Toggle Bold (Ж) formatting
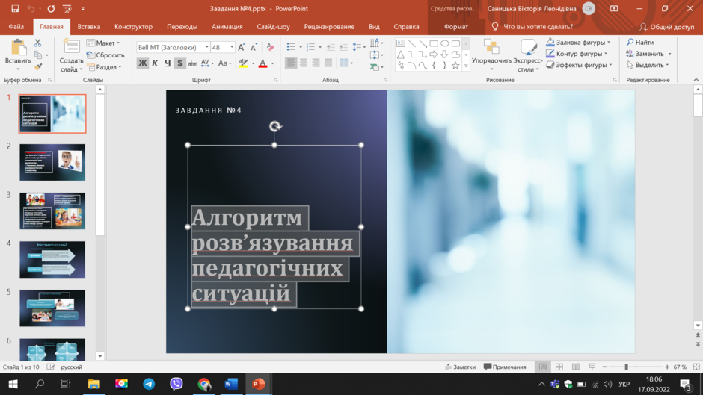Screen dimensions: 703x395 click(143, 63)
